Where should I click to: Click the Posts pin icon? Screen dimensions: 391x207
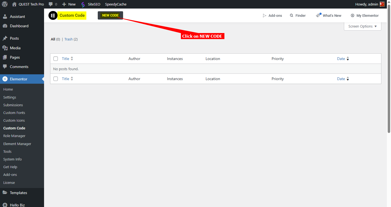(x=5, y=38)
